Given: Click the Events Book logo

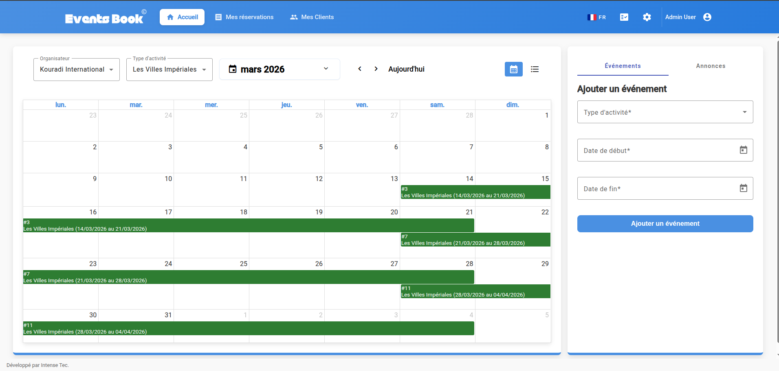Looking at the screenshot, I should coord(104,18).
